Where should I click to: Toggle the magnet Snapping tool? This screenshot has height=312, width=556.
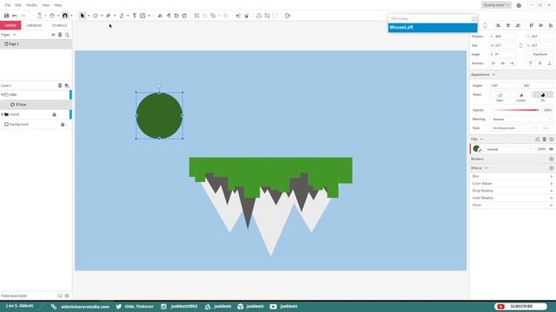(x=65, y=16)
